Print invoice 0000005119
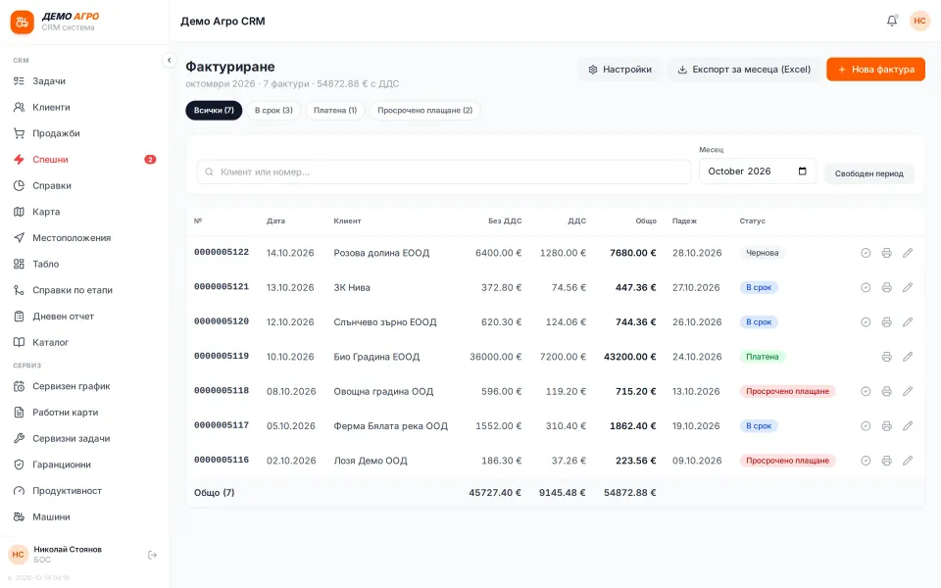The height and width of the screenshot is (588, 941). point(886,357)
